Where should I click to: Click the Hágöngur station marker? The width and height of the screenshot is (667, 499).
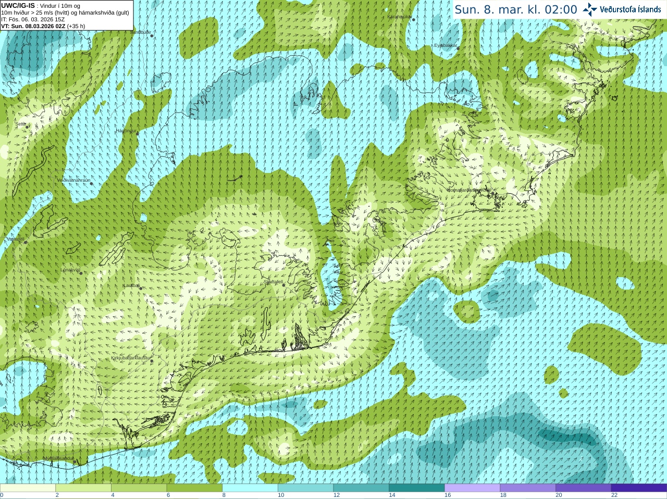coord(138,134)
